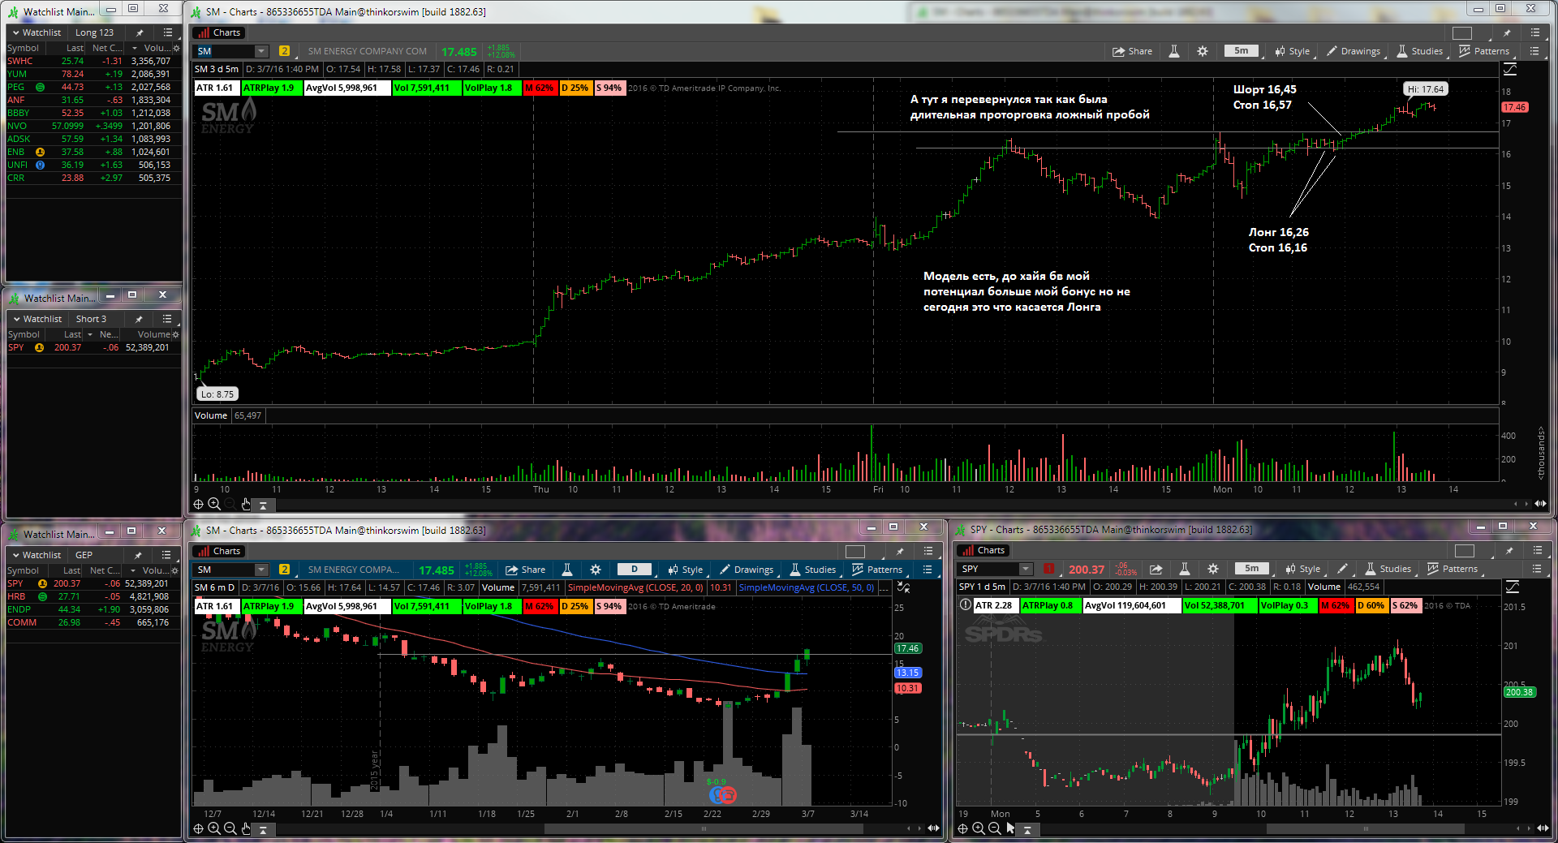Open list menu at right of top chart toolbar
Image resolution: width=1558 pixels, height=843 pixels.
coord(1534,51)
